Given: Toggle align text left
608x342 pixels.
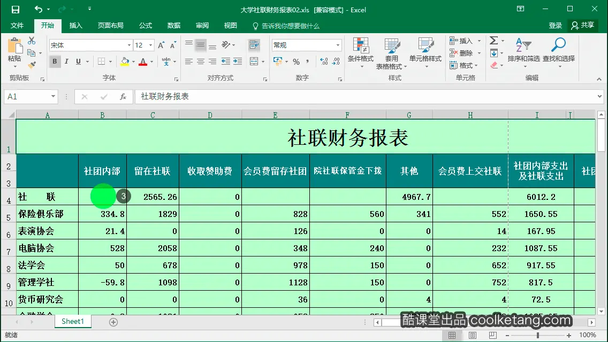Looking at the screenshot, I should (x=189, y=61).
